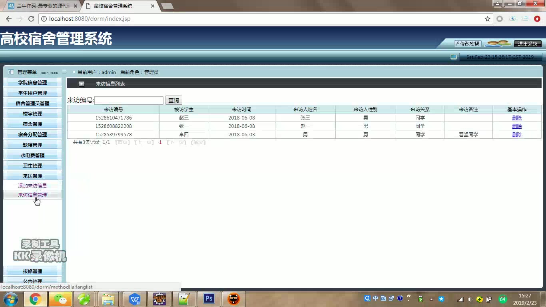This screenshot has height=307, width=546.
Task: Open a new browser tab
Action: pos(167,6)
